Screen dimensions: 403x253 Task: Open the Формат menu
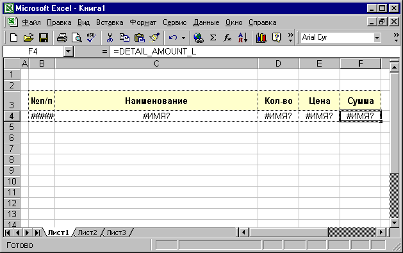coord(143,22)
